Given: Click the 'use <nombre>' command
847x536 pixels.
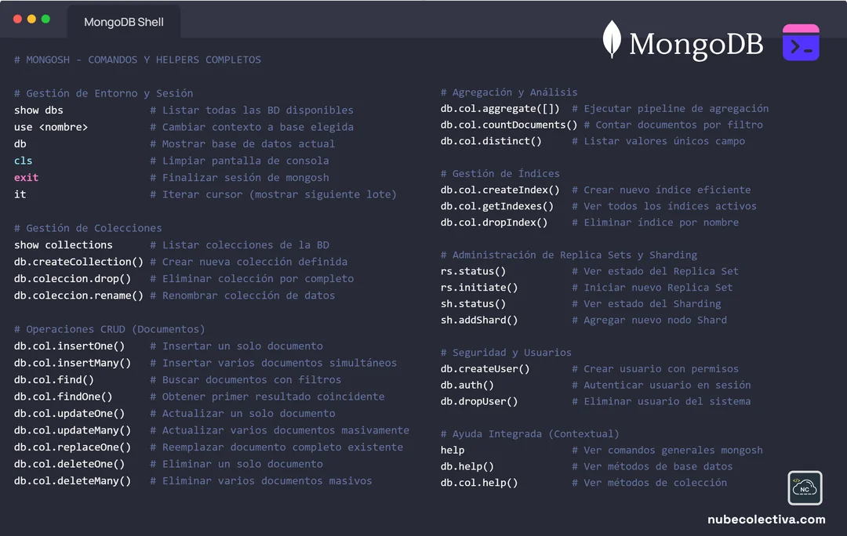Looking at the screenshot, I should (x=51, y=127).
